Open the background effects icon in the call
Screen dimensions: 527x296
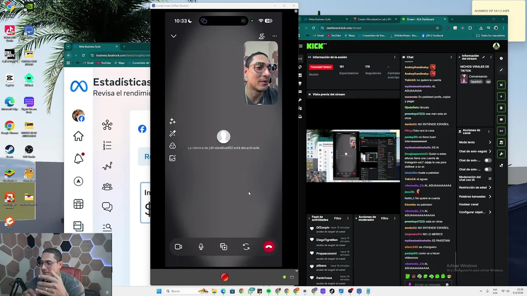(173, 146)
